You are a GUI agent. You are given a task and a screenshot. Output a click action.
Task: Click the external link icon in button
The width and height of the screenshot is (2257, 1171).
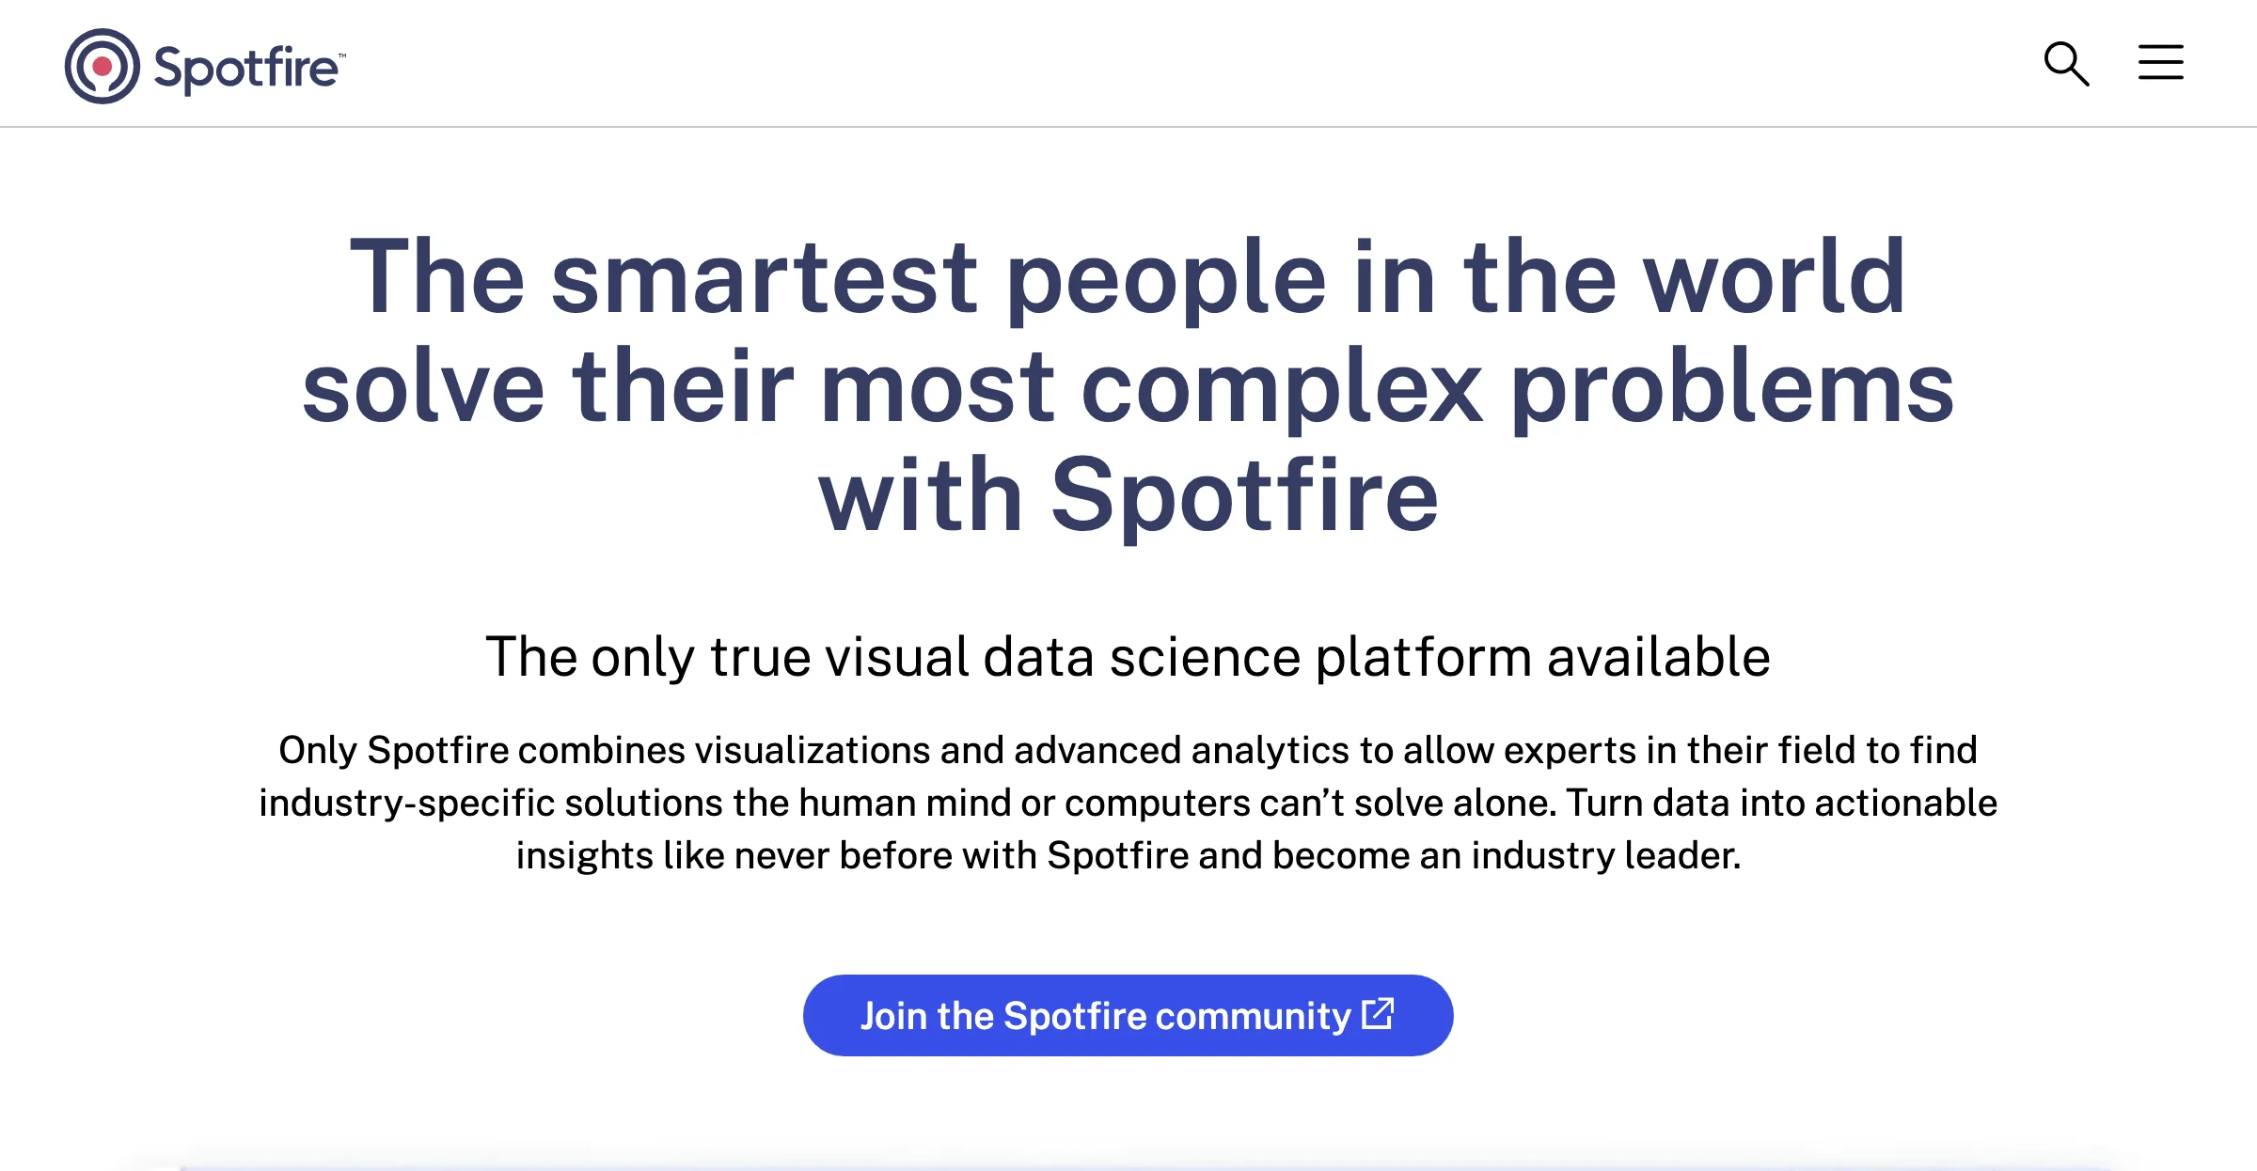[1379, 1013]
